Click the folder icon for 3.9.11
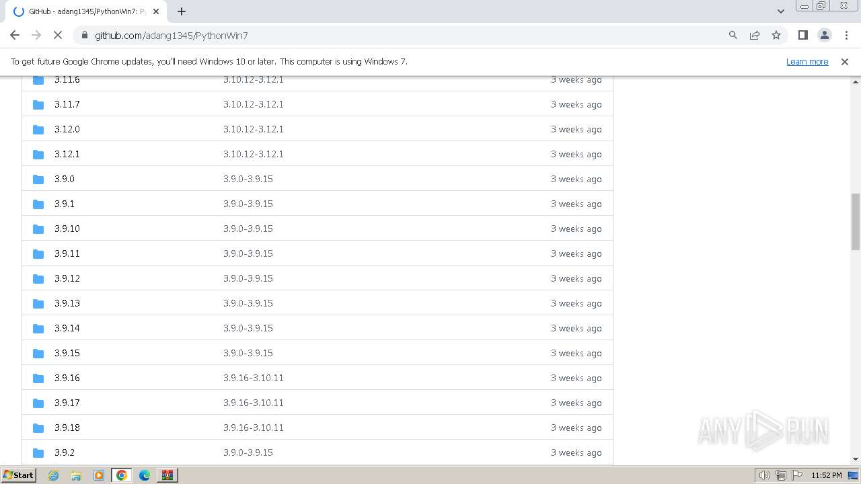Viewport: 861px width, 484px height. 38,254
